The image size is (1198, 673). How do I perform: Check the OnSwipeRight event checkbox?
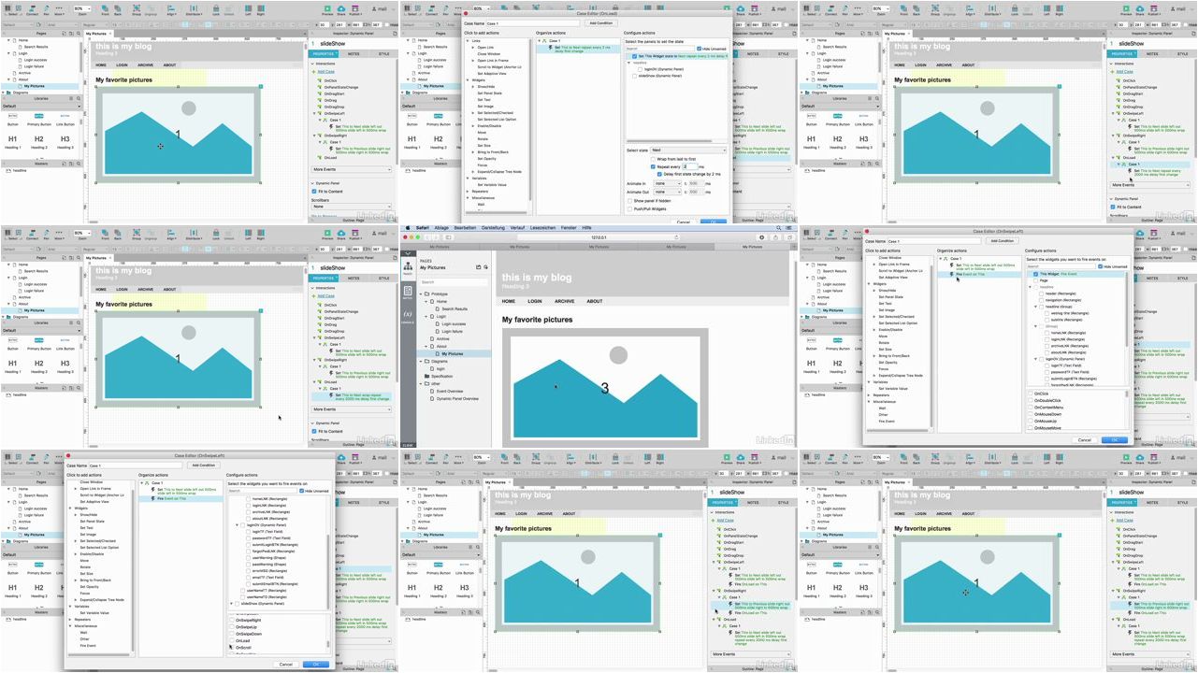point(232,620)
